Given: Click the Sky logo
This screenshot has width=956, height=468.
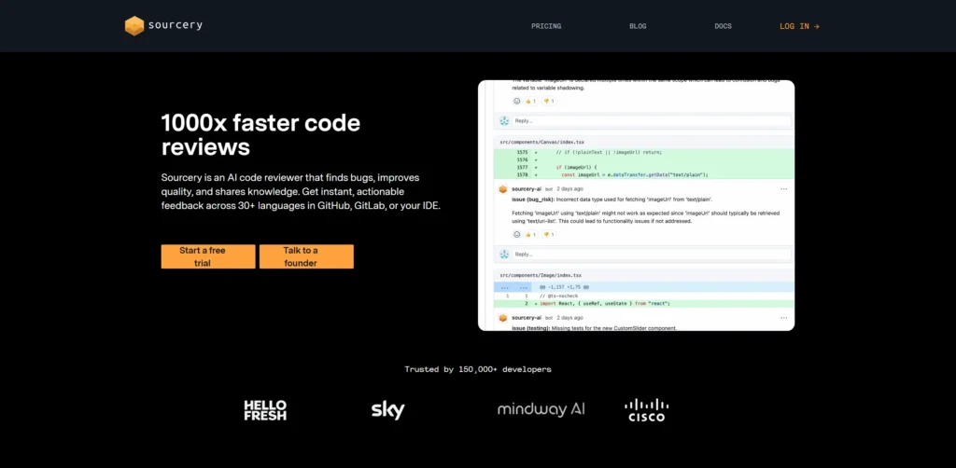Looking at the screenshot, I should (x=387, y=410).
